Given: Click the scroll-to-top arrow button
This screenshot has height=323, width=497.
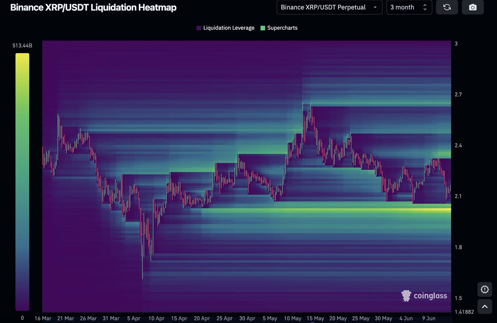Looking at the screenshot, I should tap(485, 307).
